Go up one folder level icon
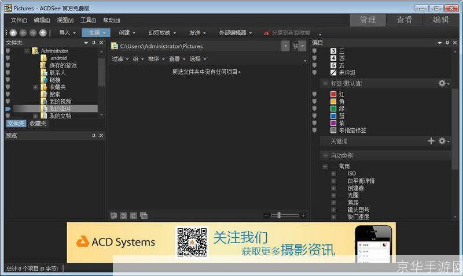 tap(43, 33)
